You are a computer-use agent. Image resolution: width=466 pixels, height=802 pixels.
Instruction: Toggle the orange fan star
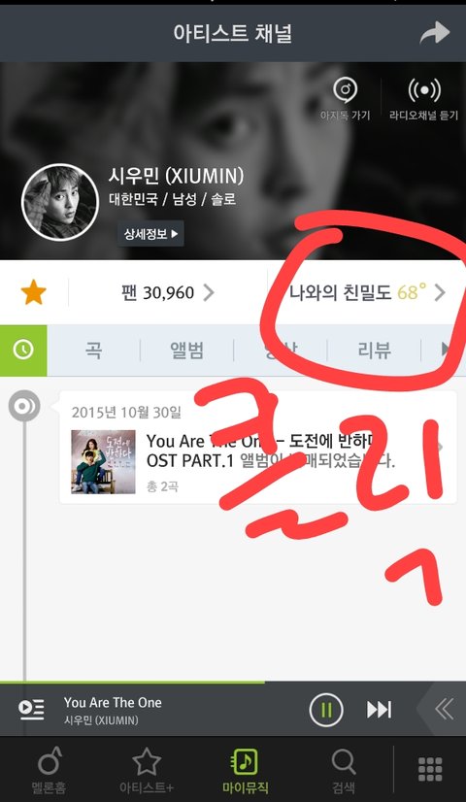pos(34,292)
